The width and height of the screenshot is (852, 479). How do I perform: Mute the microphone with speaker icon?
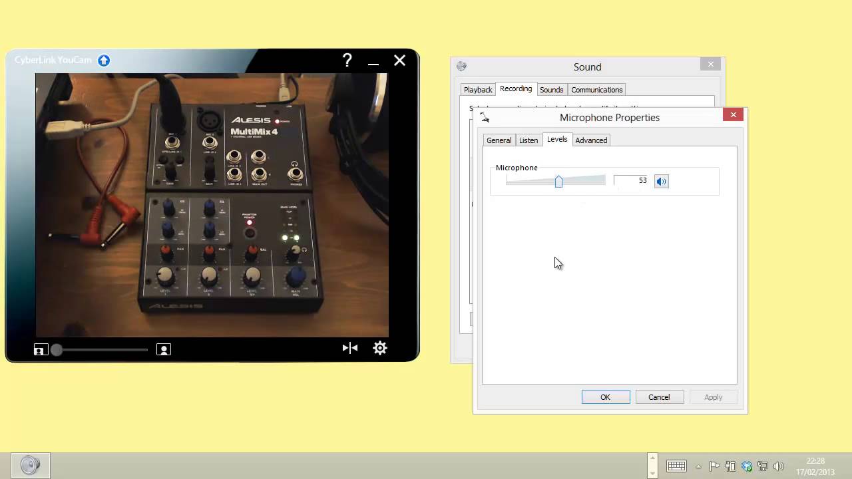[x=661, y=181]
